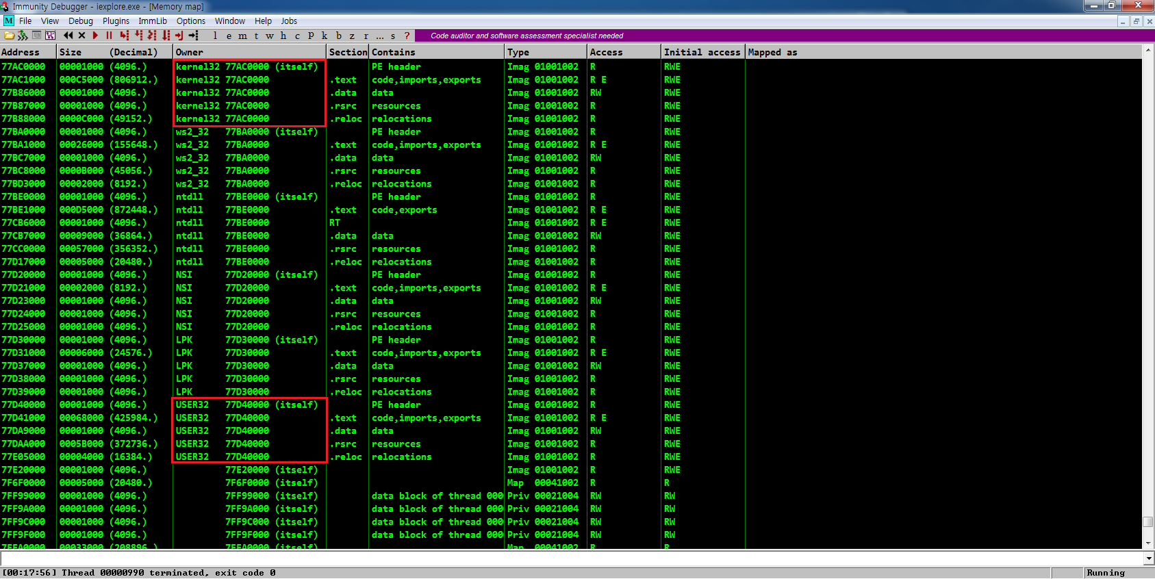The width and height of the screenshot is (1155, 579).
Task: Show Patches via 'P' button
Action: [x=311, y=36]
